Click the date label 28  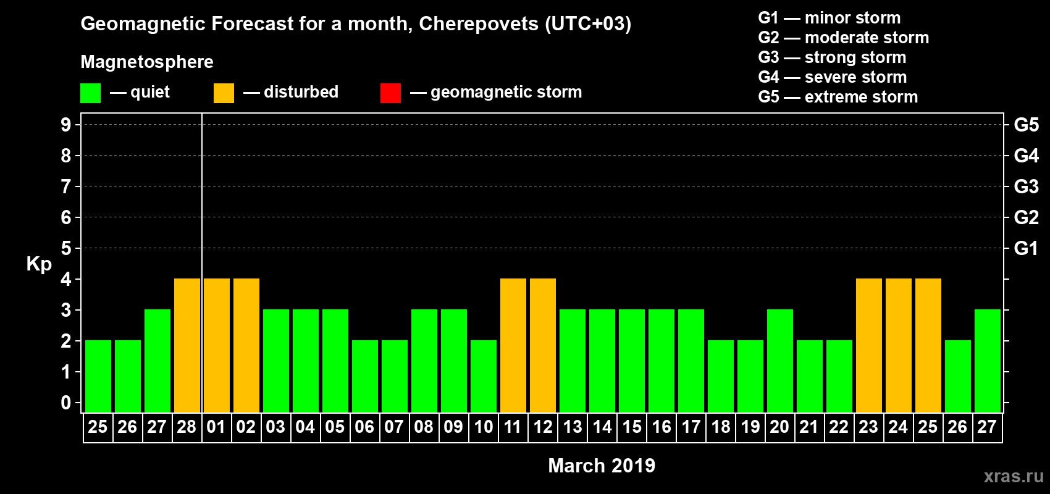(187, 427)
